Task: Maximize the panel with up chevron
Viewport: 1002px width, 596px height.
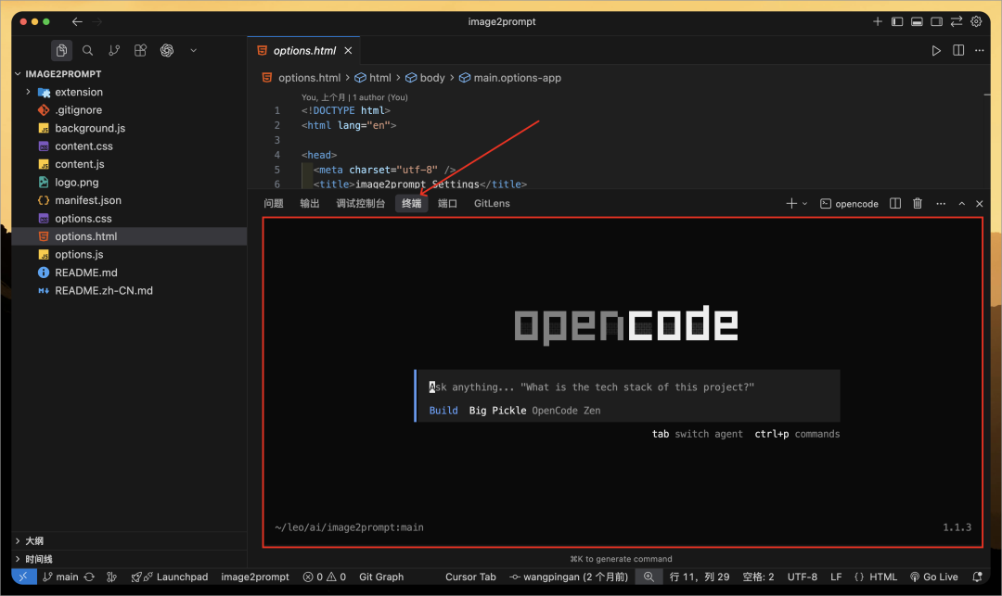Action: click(x=962, y=204)
